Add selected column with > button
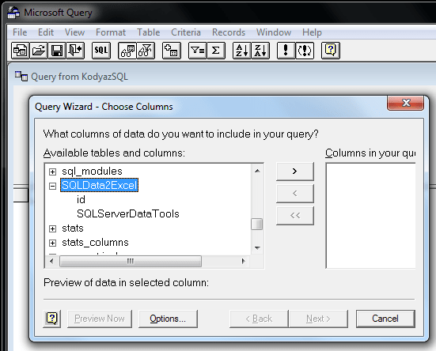436x351 pixels. (295, 172)
